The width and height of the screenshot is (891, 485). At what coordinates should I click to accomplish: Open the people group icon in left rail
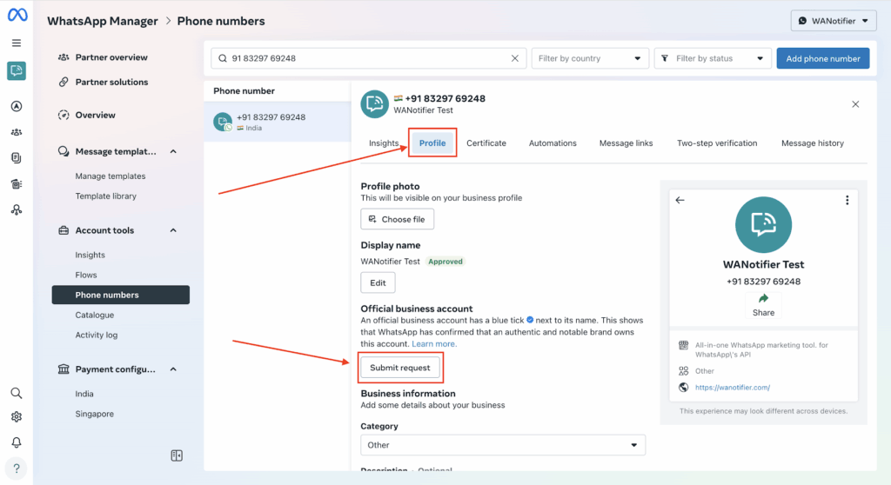[x=17, y=132]
